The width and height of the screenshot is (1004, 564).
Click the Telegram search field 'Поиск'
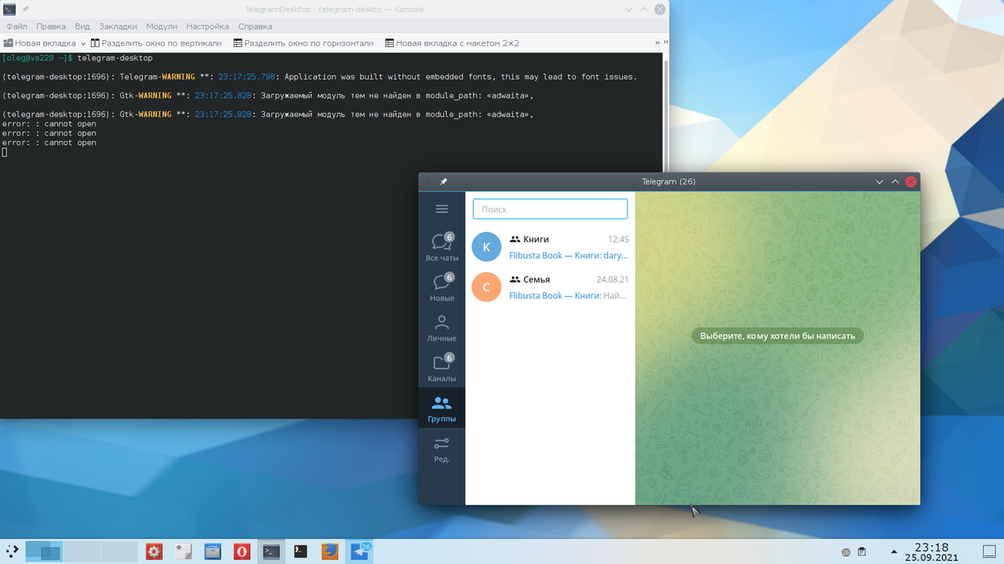[x=550, y=209]
